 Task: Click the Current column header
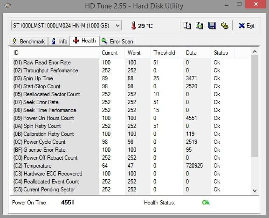click(112, 53)
